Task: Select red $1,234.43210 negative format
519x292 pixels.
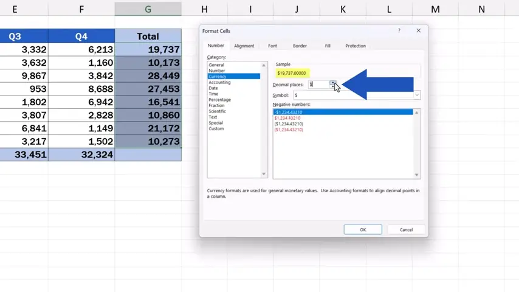Action: click(x=287, y=118)
